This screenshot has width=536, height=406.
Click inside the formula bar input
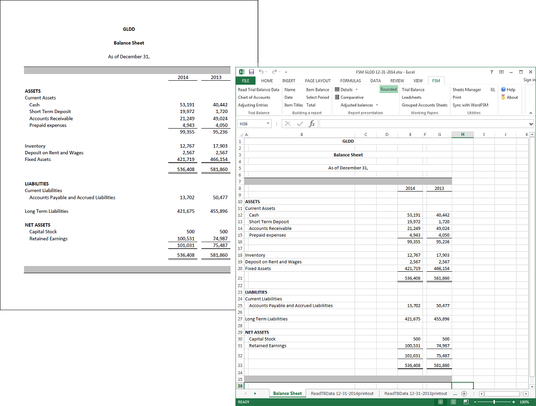coord(423,124)
